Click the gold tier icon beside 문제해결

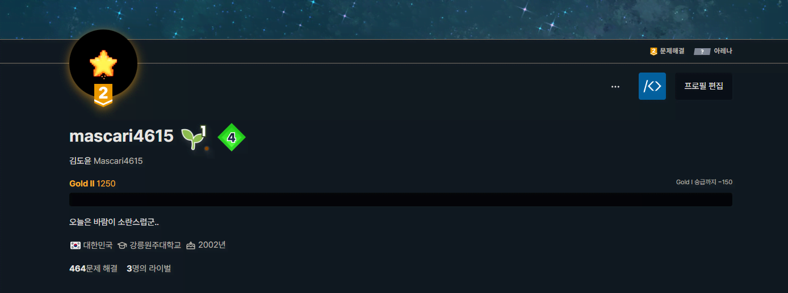coord(653,51)
